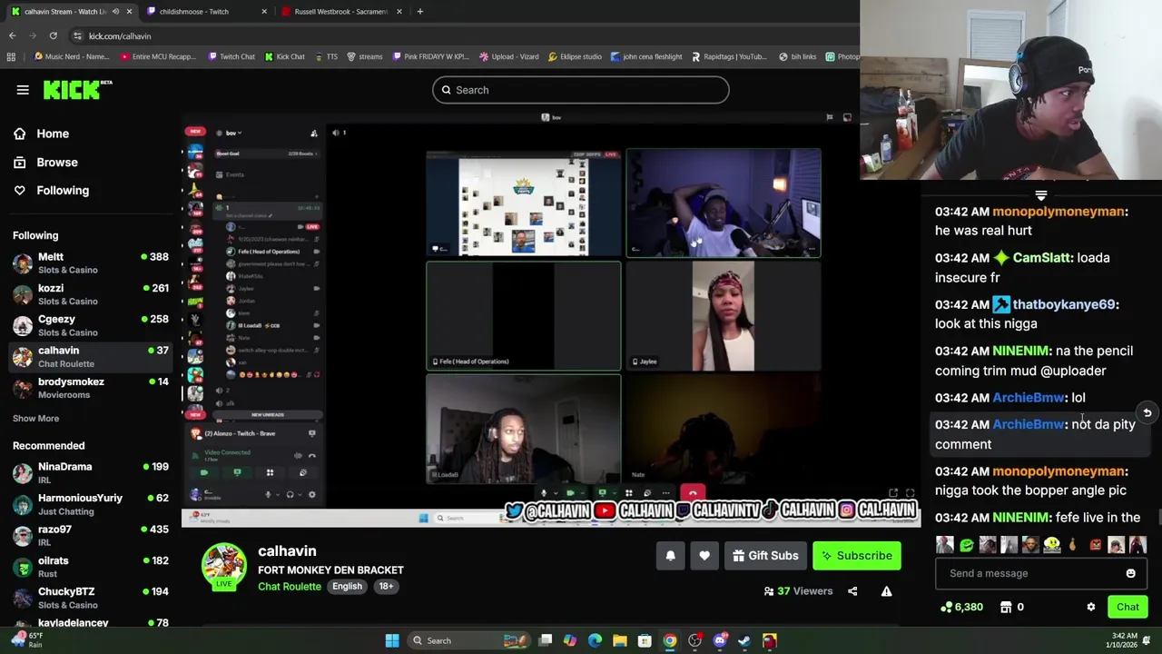This screenshot has width=1162, height=654.
Task: Collapse chat using top arrow icon
Action: [x=1041, y=195]
